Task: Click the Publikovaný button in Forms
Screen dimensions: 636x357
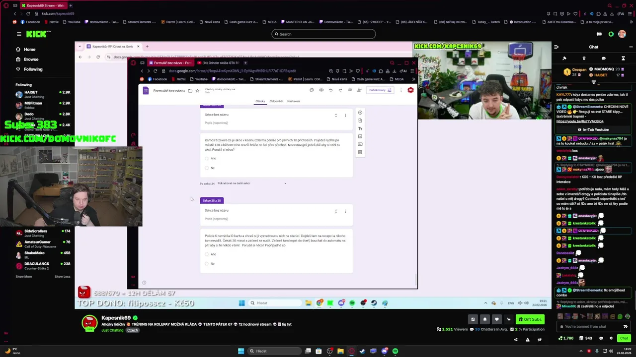Action: point(380,90)
